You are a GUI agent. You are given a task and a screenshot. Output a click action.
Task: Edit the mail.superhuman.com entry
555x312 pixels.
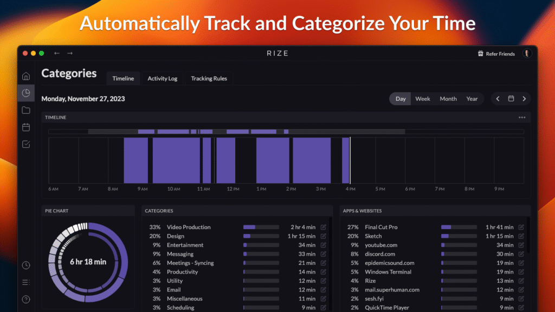tap(521, 290)
